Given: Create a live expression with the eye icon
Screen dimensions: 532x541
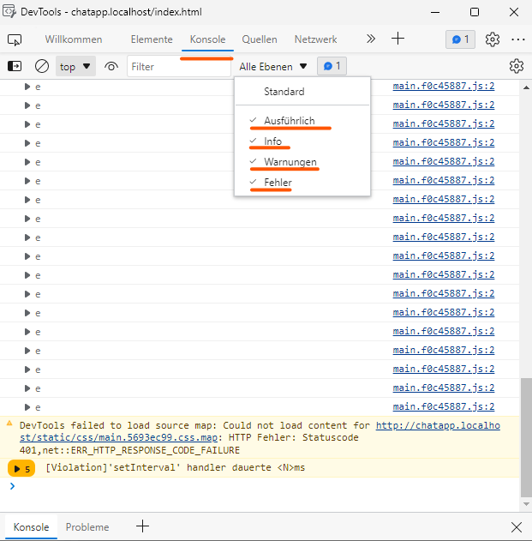Looking at the screenshot, I should tap(111, 66).
